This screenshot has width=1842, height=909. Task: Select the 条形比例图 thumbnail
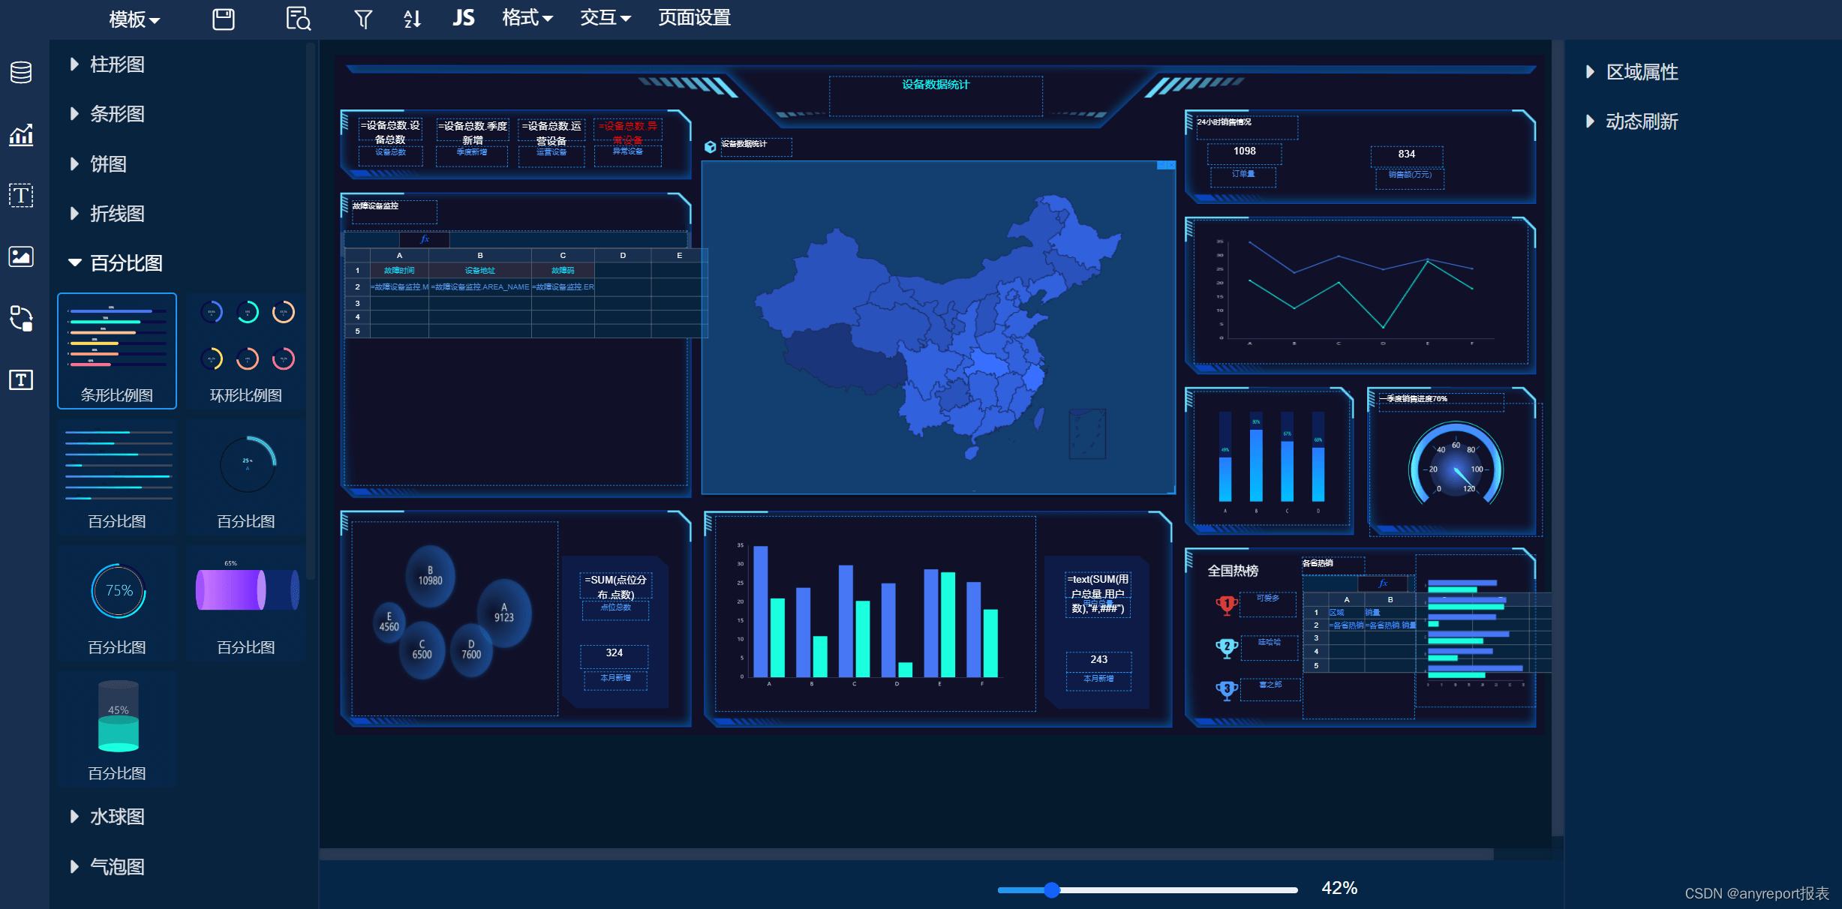(116, 349)
